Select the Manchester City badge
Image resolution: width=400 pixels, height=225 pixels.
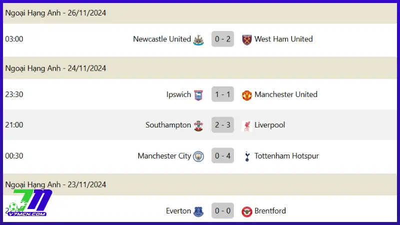click(x=198, y=156)
